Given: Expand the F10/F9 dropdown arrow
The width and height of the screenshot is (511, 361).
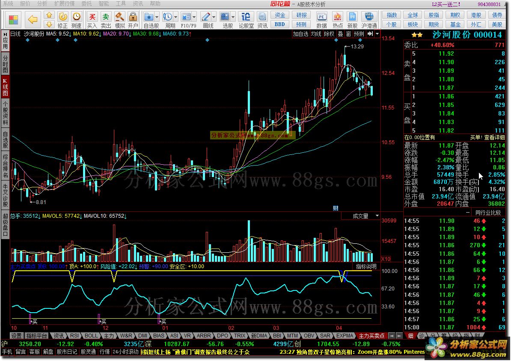Looking at the screenshot, I should pyautogui.click(x=194, y=17).
